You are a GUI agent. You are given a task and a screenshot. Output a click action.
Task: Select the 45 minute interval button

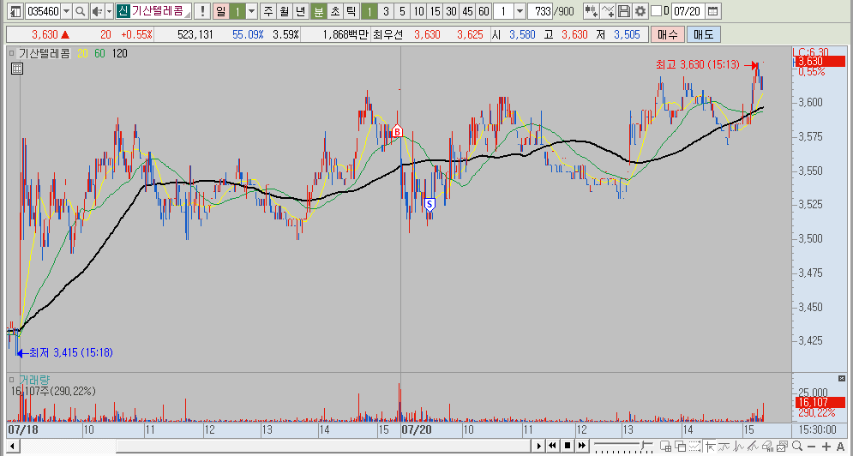467,11
